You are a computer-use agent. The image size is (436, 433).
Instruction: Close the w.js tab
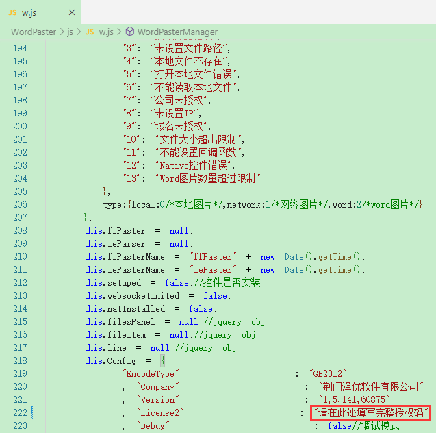click(x=72, y=12)
